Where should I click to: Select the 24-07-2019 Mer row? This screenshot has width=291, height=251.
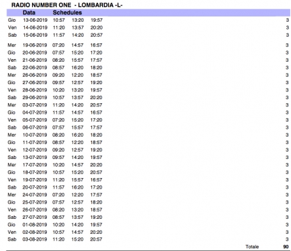148,194
